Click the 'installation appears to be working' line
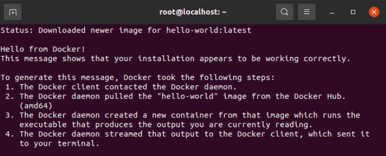Screen dimensions: 386x156 [176, 59]
